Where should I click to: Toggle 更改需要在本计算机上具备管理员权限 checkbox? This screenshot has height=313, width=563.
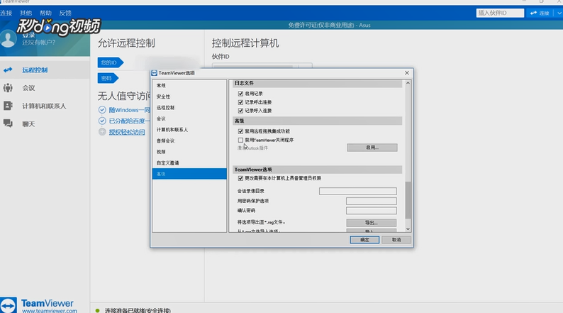[240, 178]
